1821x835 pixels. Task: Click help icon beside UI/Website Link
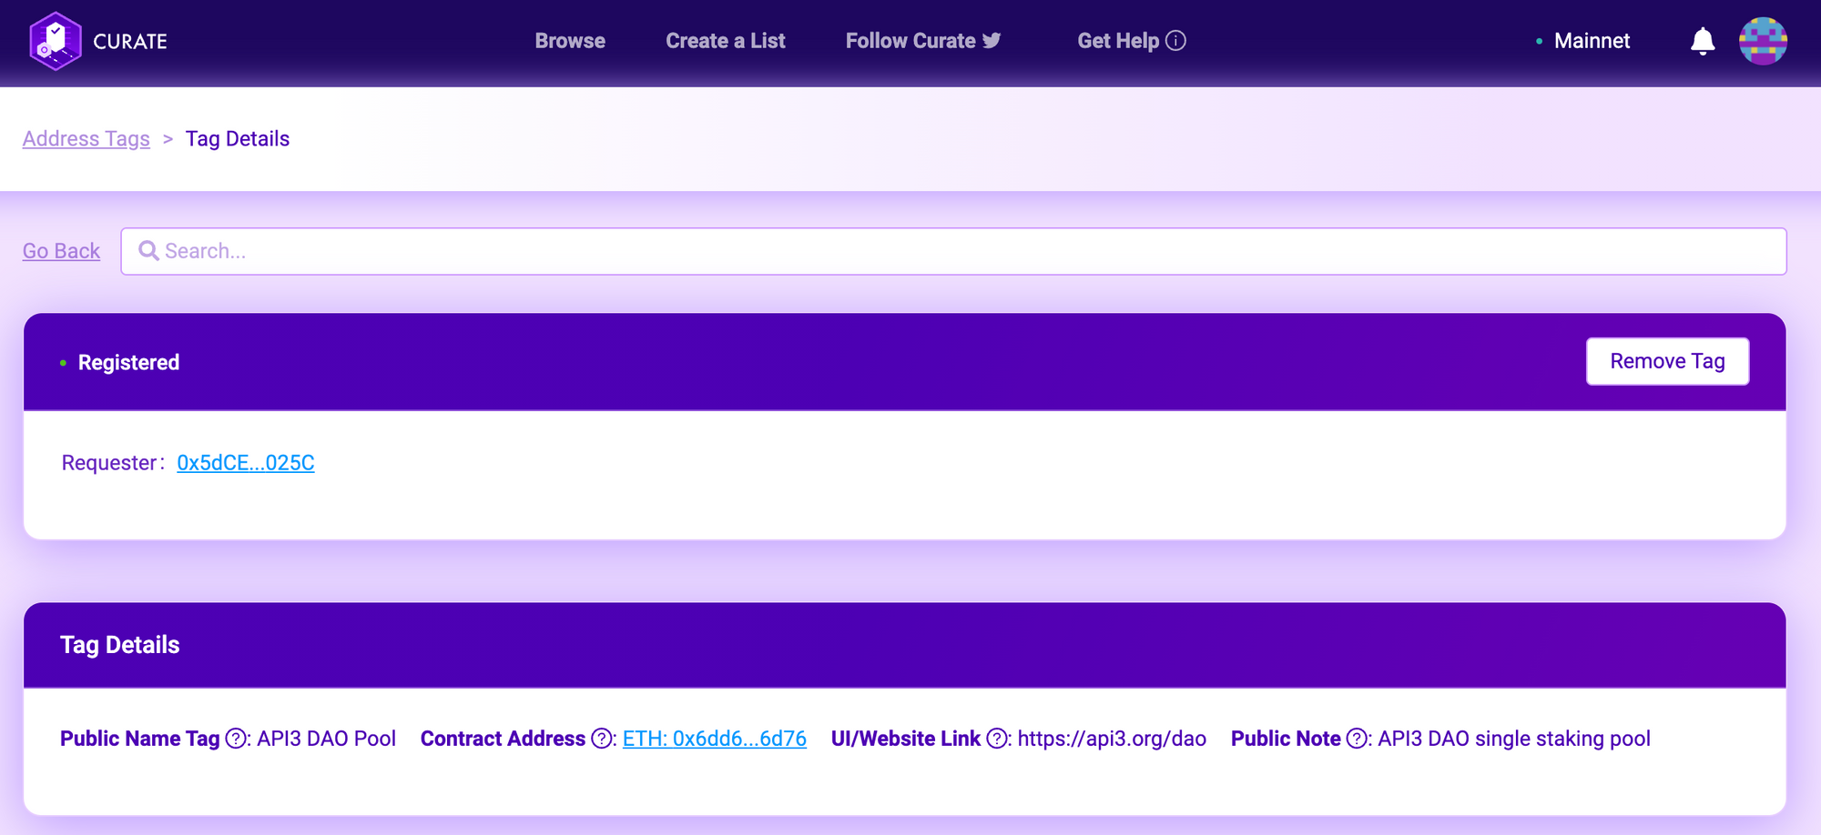tap(997, 739)
